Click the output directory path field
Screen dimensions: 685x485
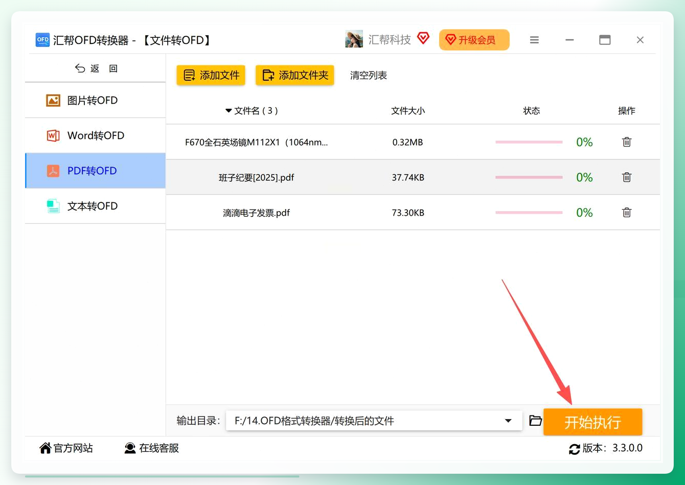374,421
